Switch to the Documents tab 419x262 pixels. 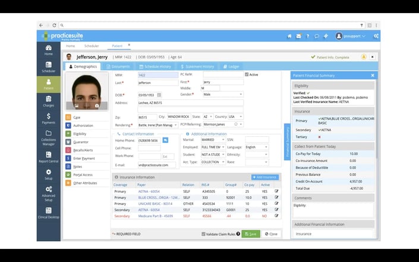(118, 67)
